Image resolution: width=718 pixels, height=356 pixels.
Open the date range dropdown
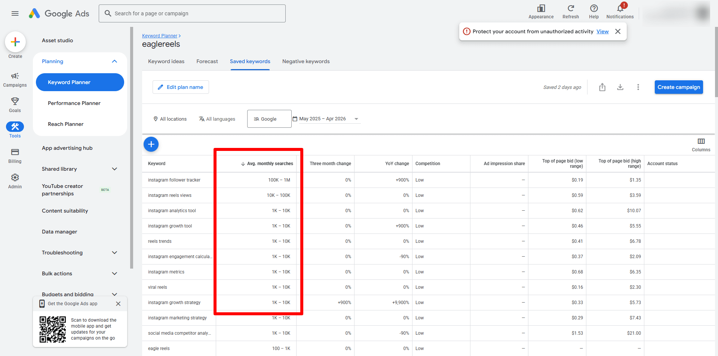click(x=326, y=119)
